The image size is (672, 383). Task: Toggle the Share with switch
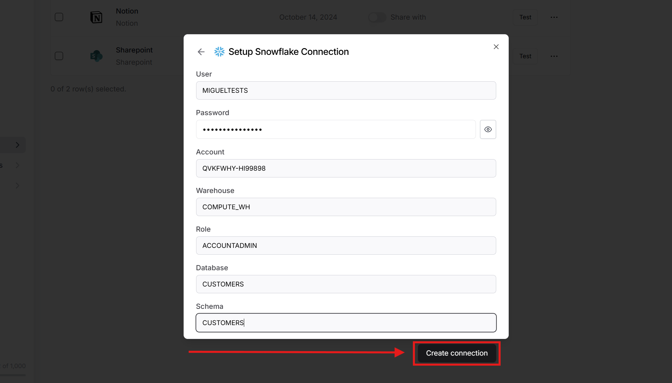coord(377,17)
